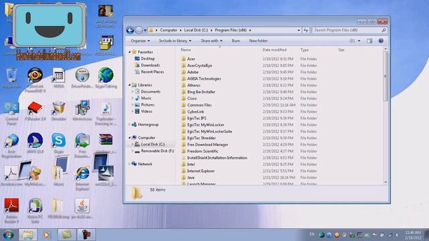The width and height of the screenshot is (429, 241).
Task: Toggle the preview pane button
Action: coord(369,41)
